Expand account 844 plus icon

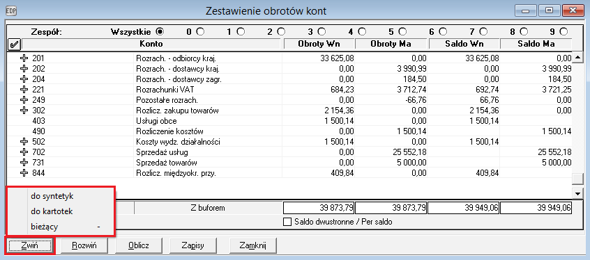(x=24, y=173)
